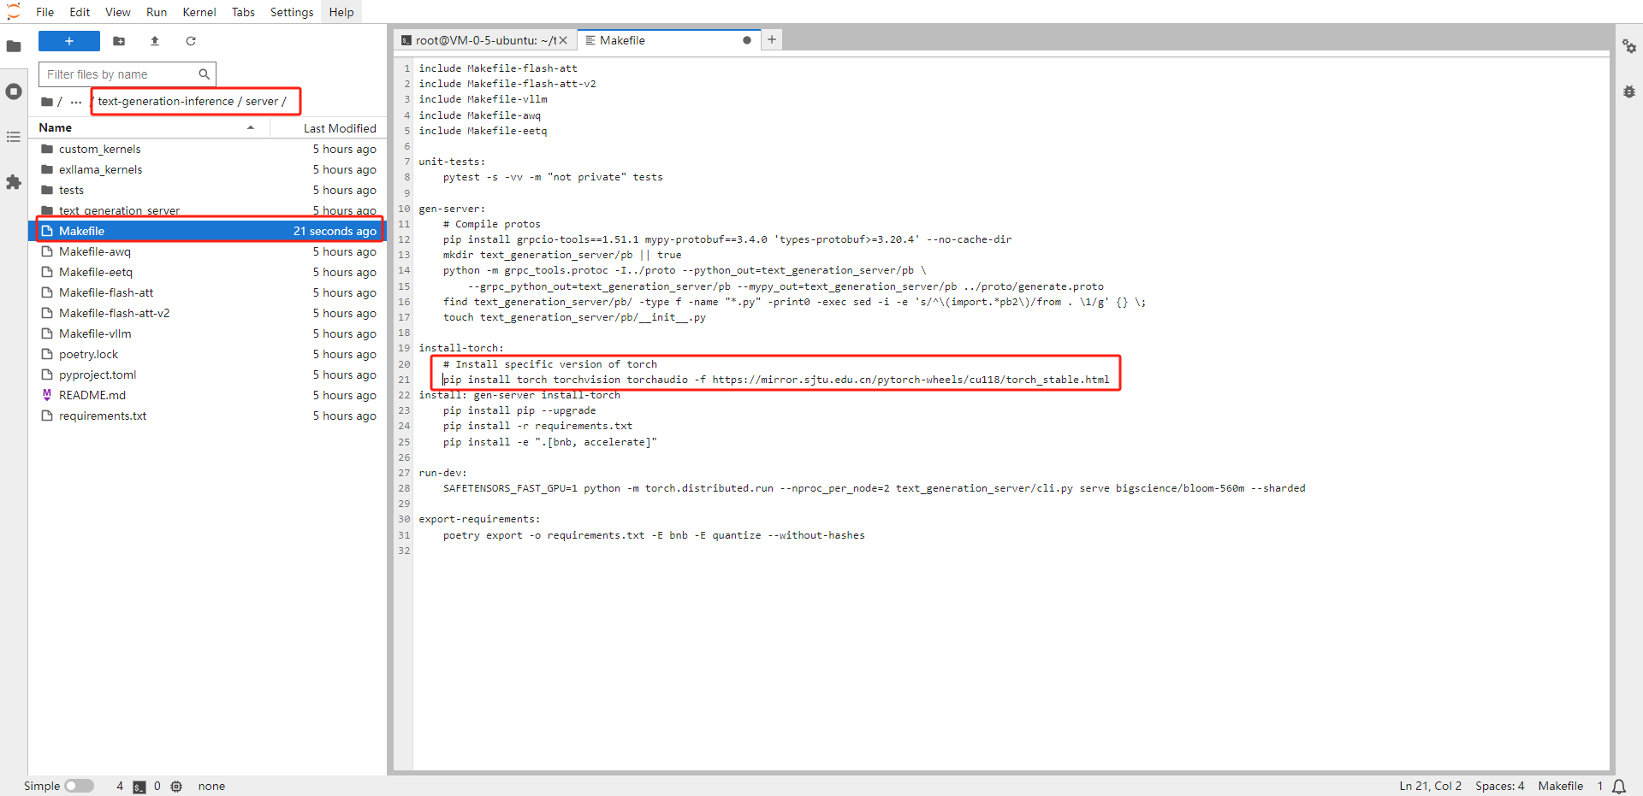Open the Tabs menu
Screen dimensions: 1643x796
[244, 12]
